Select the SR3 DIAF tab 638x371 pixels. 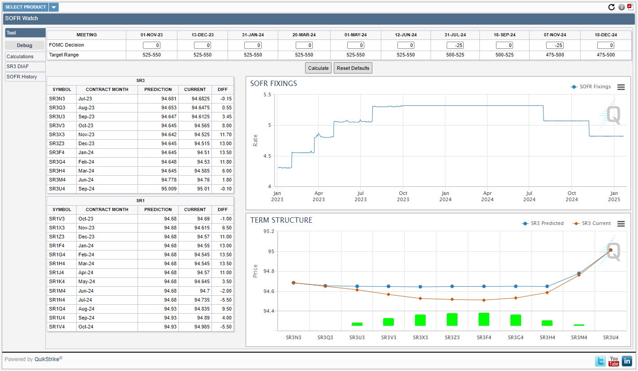(18, 66)
